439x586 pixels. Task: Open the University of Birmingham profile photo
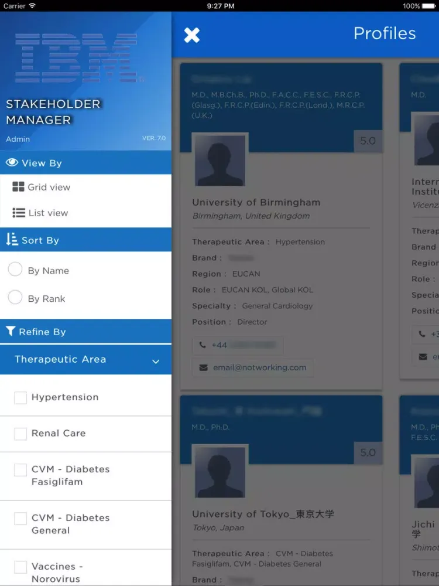click(x=220, y=159)
